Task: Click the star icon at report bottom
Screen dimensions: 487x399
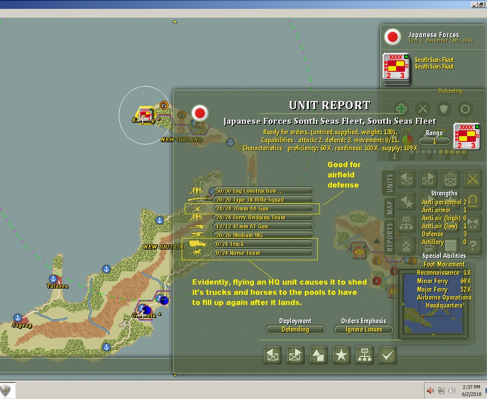Action: [341, 355]
